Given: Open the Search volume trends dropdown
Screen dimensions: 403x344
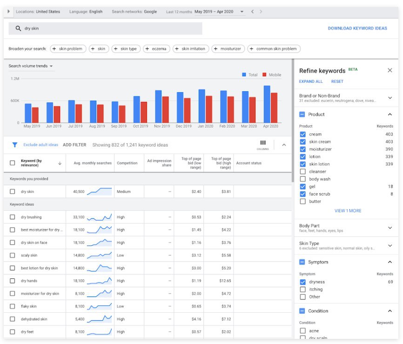Looking at the screenshot, I should (31, 66).
